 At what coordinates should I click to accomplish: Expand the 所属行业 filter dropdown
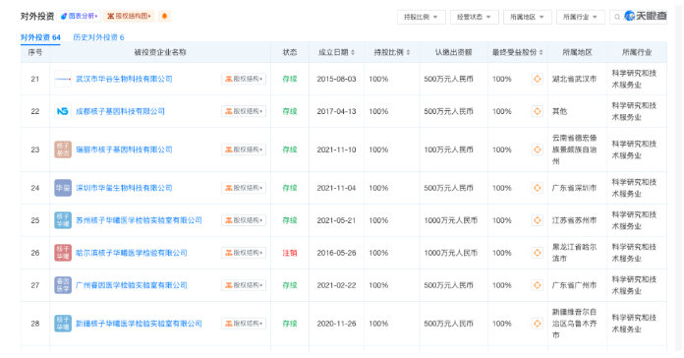(581, 17)
